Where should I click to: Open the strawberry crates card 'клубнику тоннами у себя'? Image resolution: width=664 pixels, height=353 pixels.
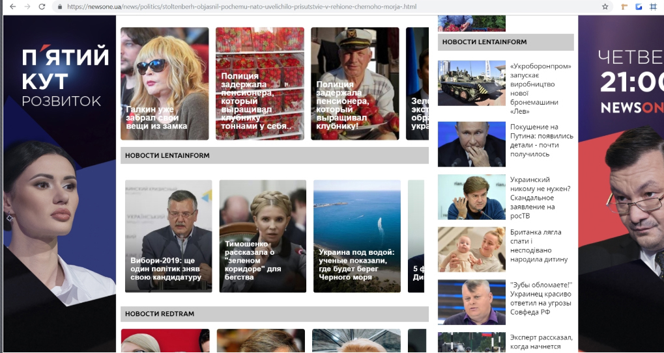[259, 84]
